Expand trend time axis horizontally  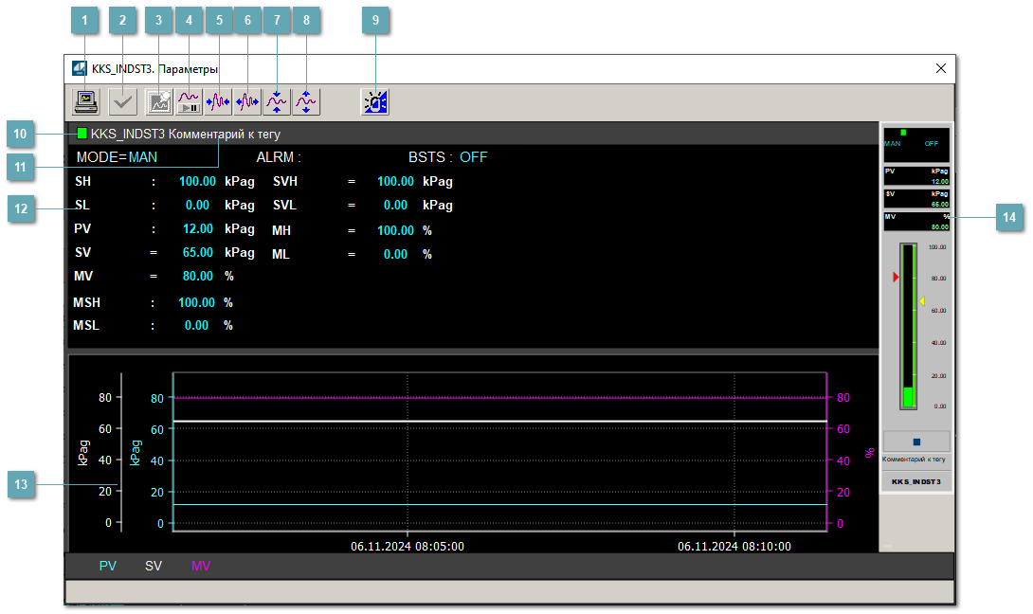247,101
